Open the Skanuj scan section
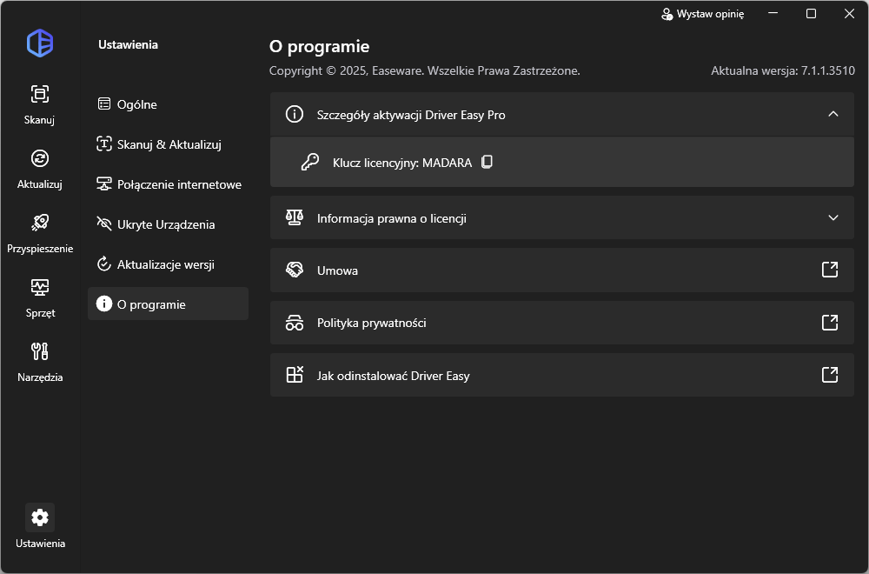 (39, 104)
